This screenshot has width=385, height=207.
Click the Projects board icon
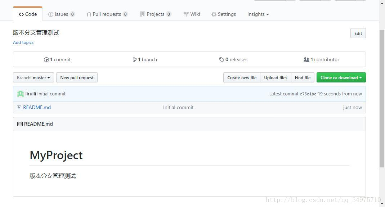pyautogui.click(x=142, y=14)
